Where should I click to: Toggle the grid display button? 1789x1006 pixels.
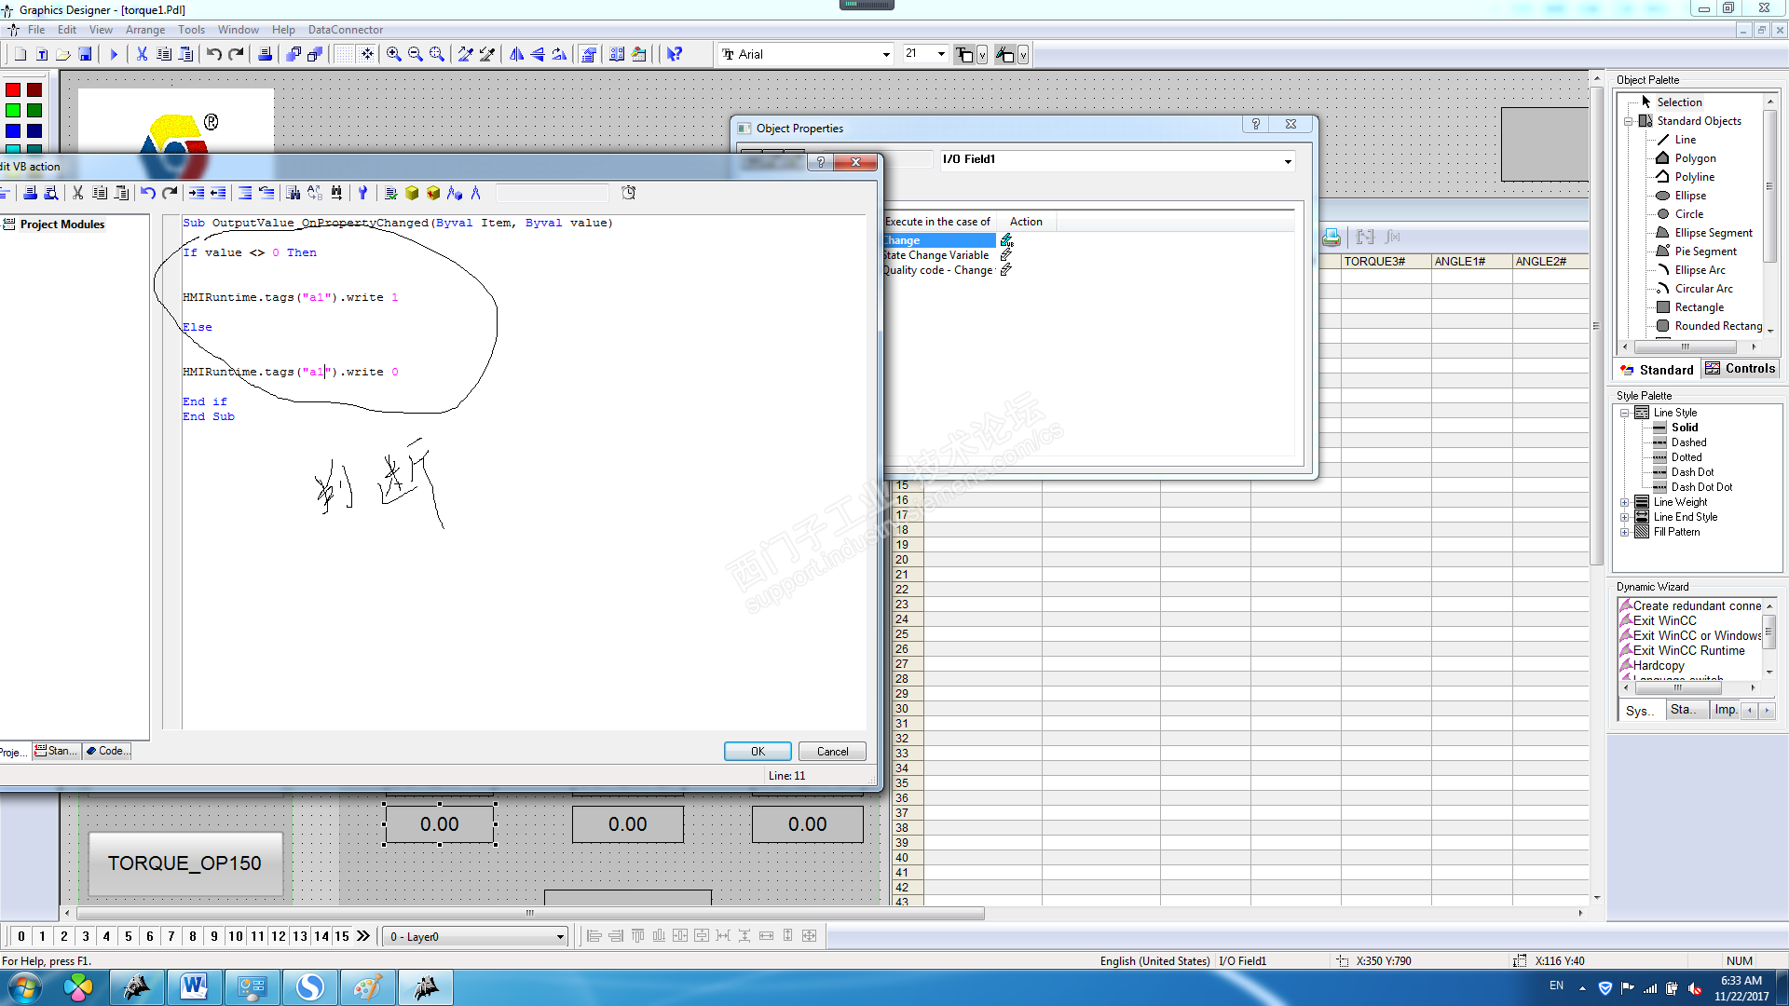[344, 55]
